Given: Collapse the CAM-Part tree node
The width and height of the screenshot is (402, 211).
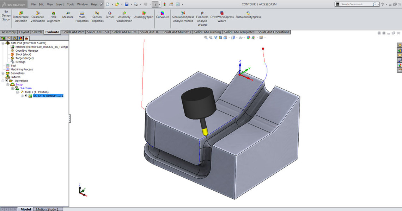Looking at the screenshot, I should tap(3, 43).
